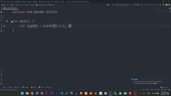
Task: Change the UTF-8 file encoding selector
Action: (x=152, y=90)
